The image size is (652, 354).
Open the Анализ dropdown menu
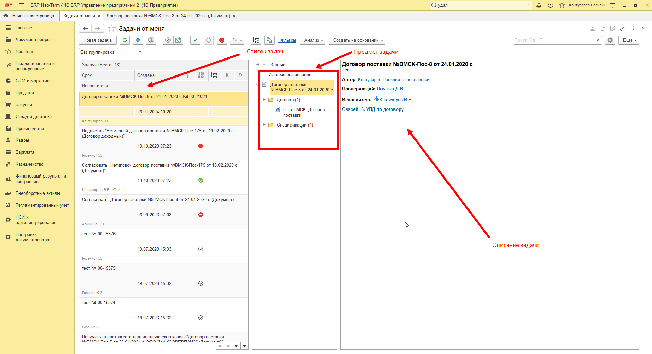pos(313,40)
